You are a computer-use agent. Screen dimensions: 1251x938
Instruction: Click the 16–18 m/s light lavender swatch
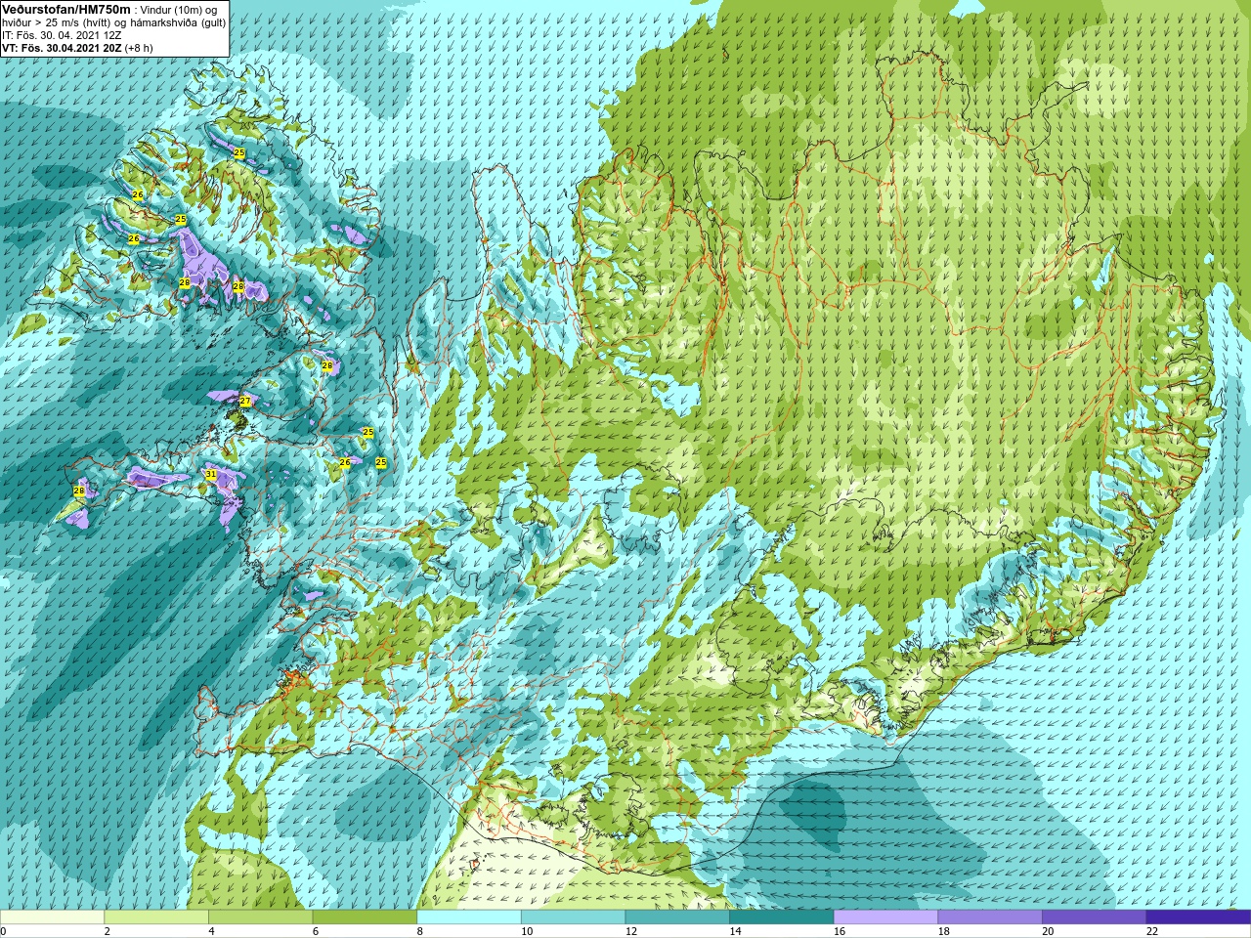(885, 917)
